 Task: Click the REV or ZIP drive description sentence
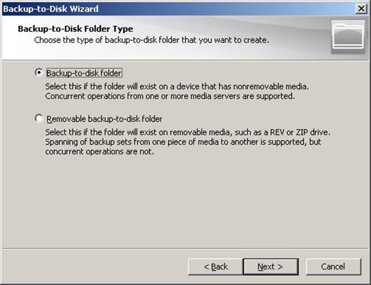(x=188, y=132)
